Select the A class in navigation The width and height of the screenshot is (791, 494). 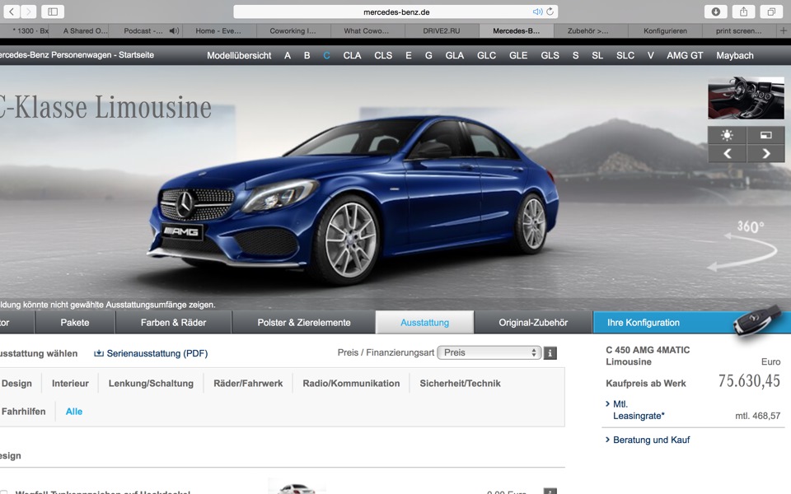click(288, 55)
